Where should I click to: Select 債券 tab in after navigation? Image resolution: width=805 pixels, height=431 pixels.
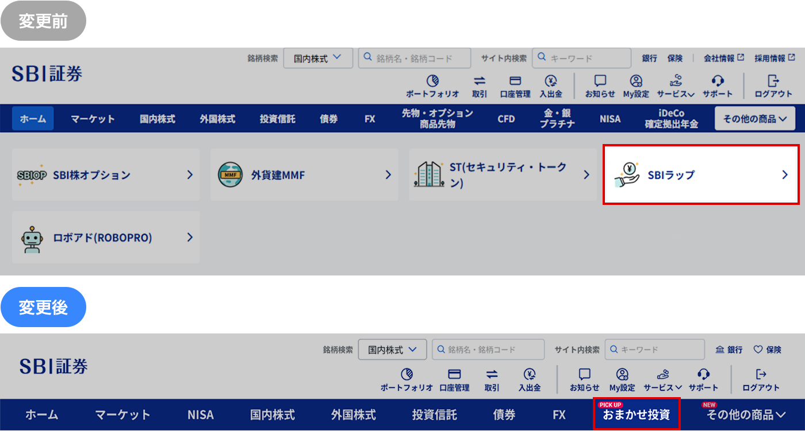[x=504, y=415]
